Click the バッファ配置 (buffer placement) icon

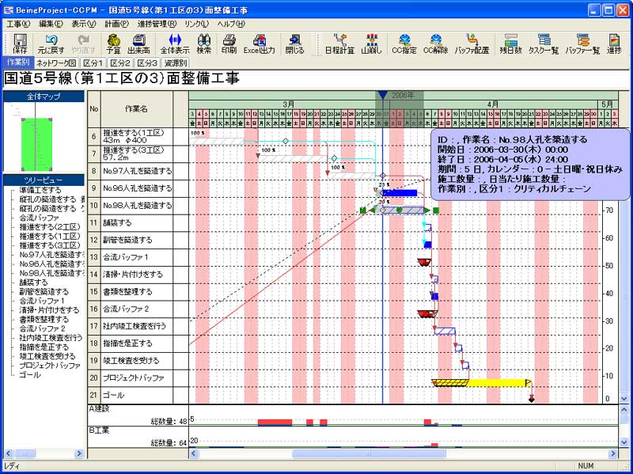point(471,43)
